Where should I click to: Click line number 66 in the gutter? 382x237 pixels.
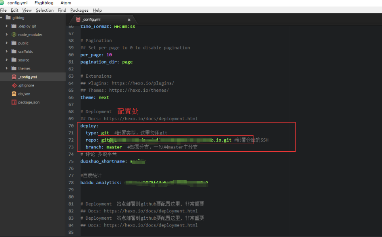71,97
